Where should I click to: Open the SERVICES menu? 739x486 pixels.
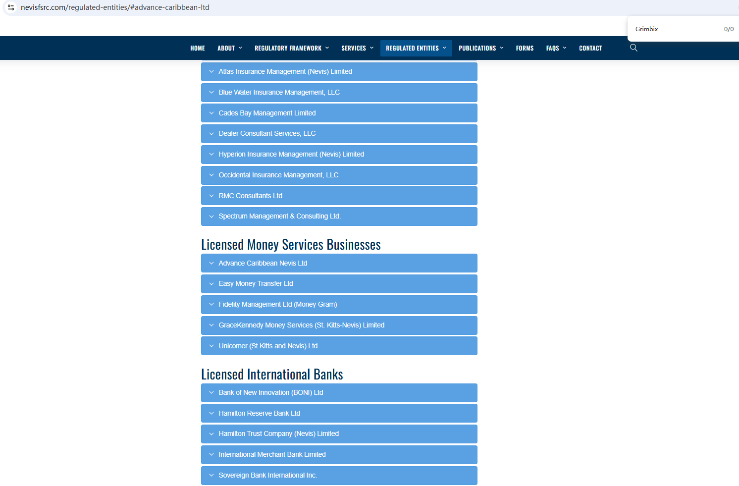pyautogui.click(x=358, y=48)
